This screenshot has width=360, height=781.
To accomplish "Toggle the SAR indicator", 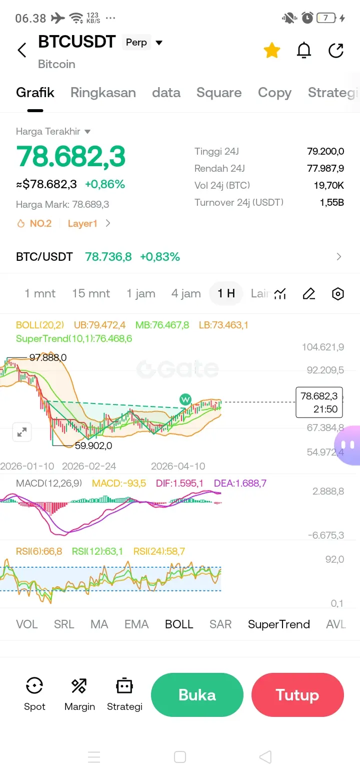I will tap(220, 624).
